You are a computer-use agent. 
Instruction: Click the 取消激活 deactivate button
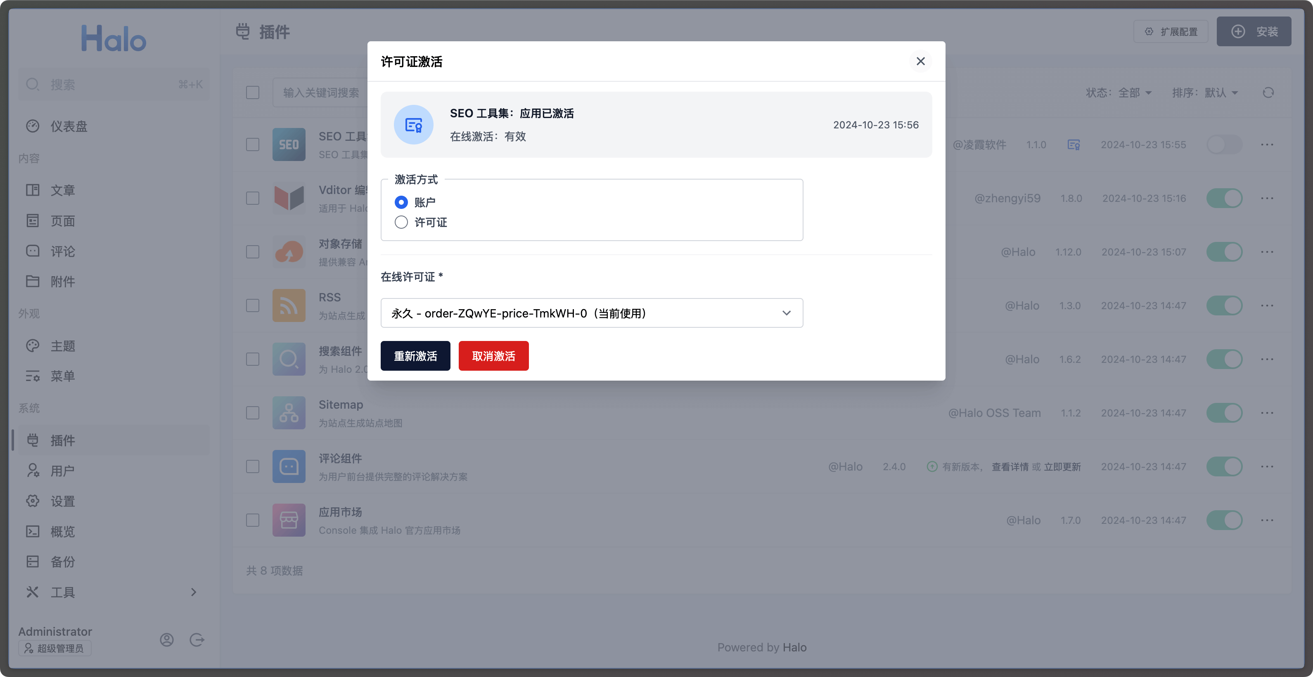click(493, 355)
